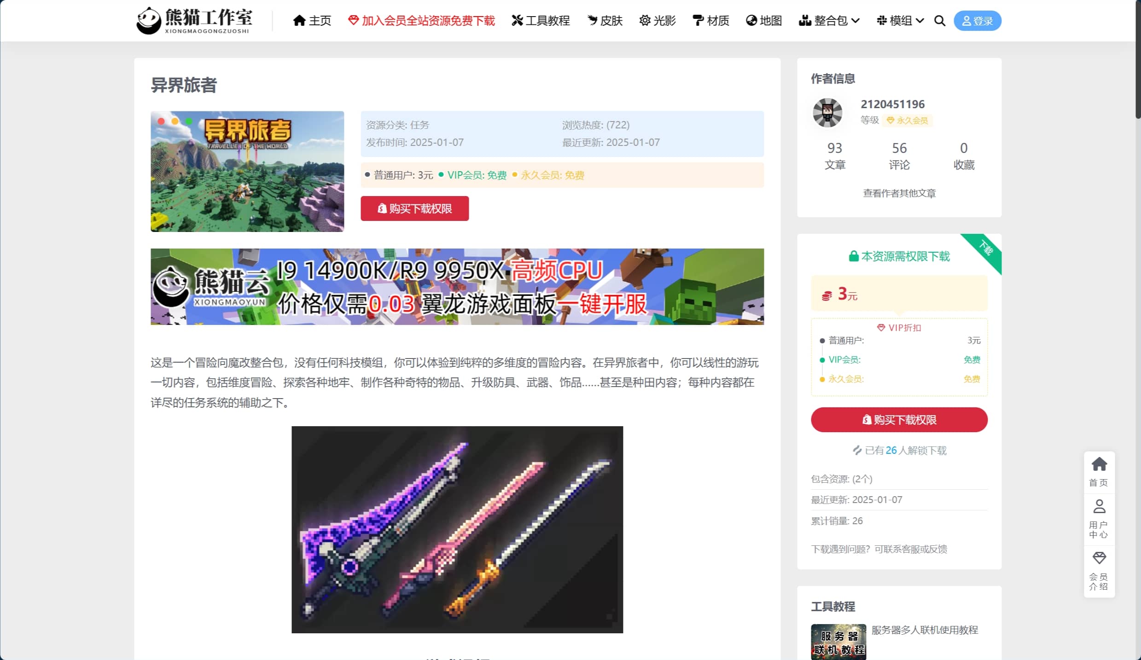
Task: Expand the 模组 dropdown
Action: click(900, 21)
